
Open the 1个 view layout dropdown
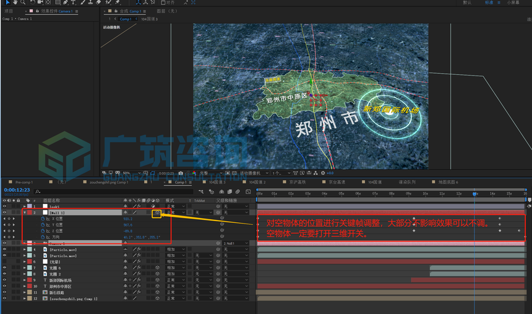pos(281,173)
